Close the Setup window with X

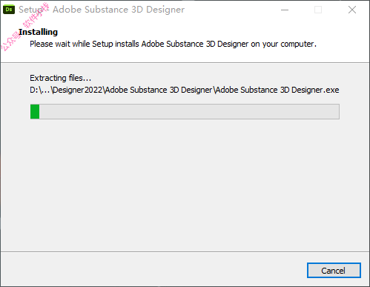coord(352,10)
